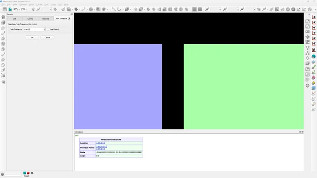Switch to the Layers tab

click(30, 19)
